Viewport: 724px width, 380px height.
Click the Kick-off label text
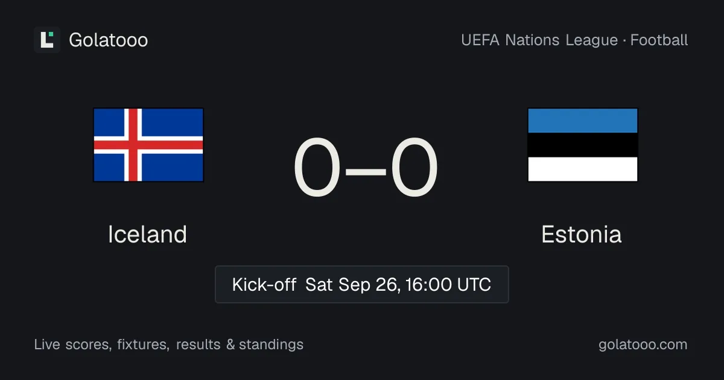click(264, 284)
